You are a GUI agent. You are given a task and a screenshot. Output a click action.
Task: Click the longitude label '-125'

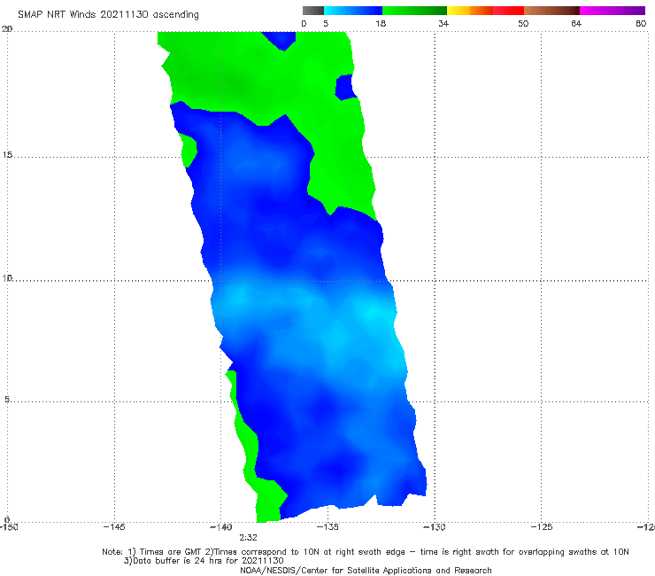click(542, 526)
